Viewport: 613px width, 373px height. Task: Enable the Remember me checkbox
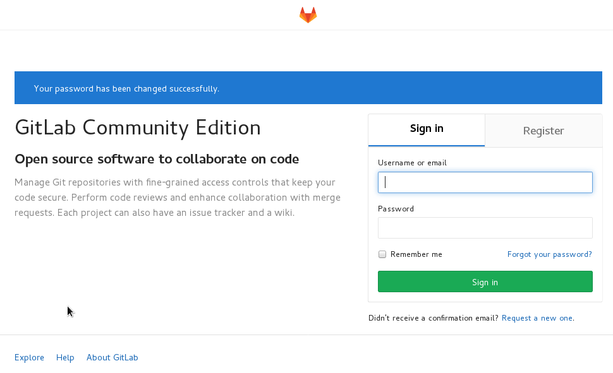pyautogui.click(x=382, y=254)
